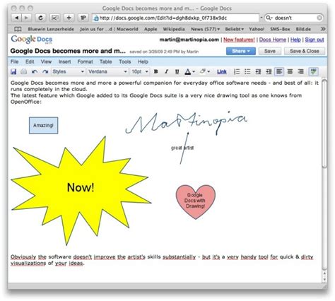Open the Share dropdown button

(241, 51)
